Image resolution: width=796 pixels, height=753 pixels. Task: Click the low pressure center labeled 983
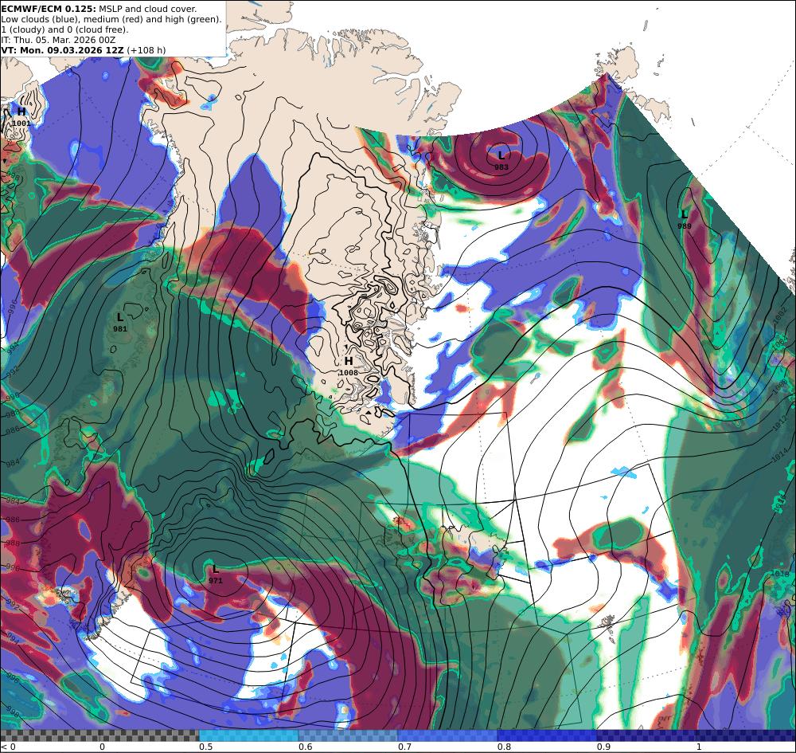pos(501,159)
